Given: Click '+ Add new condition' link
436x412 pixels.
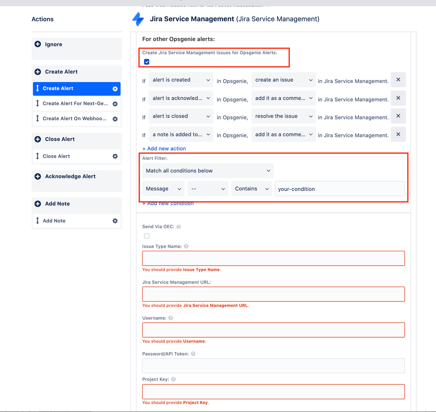Looking at the screenshot, I should click(x=168, y=204).
